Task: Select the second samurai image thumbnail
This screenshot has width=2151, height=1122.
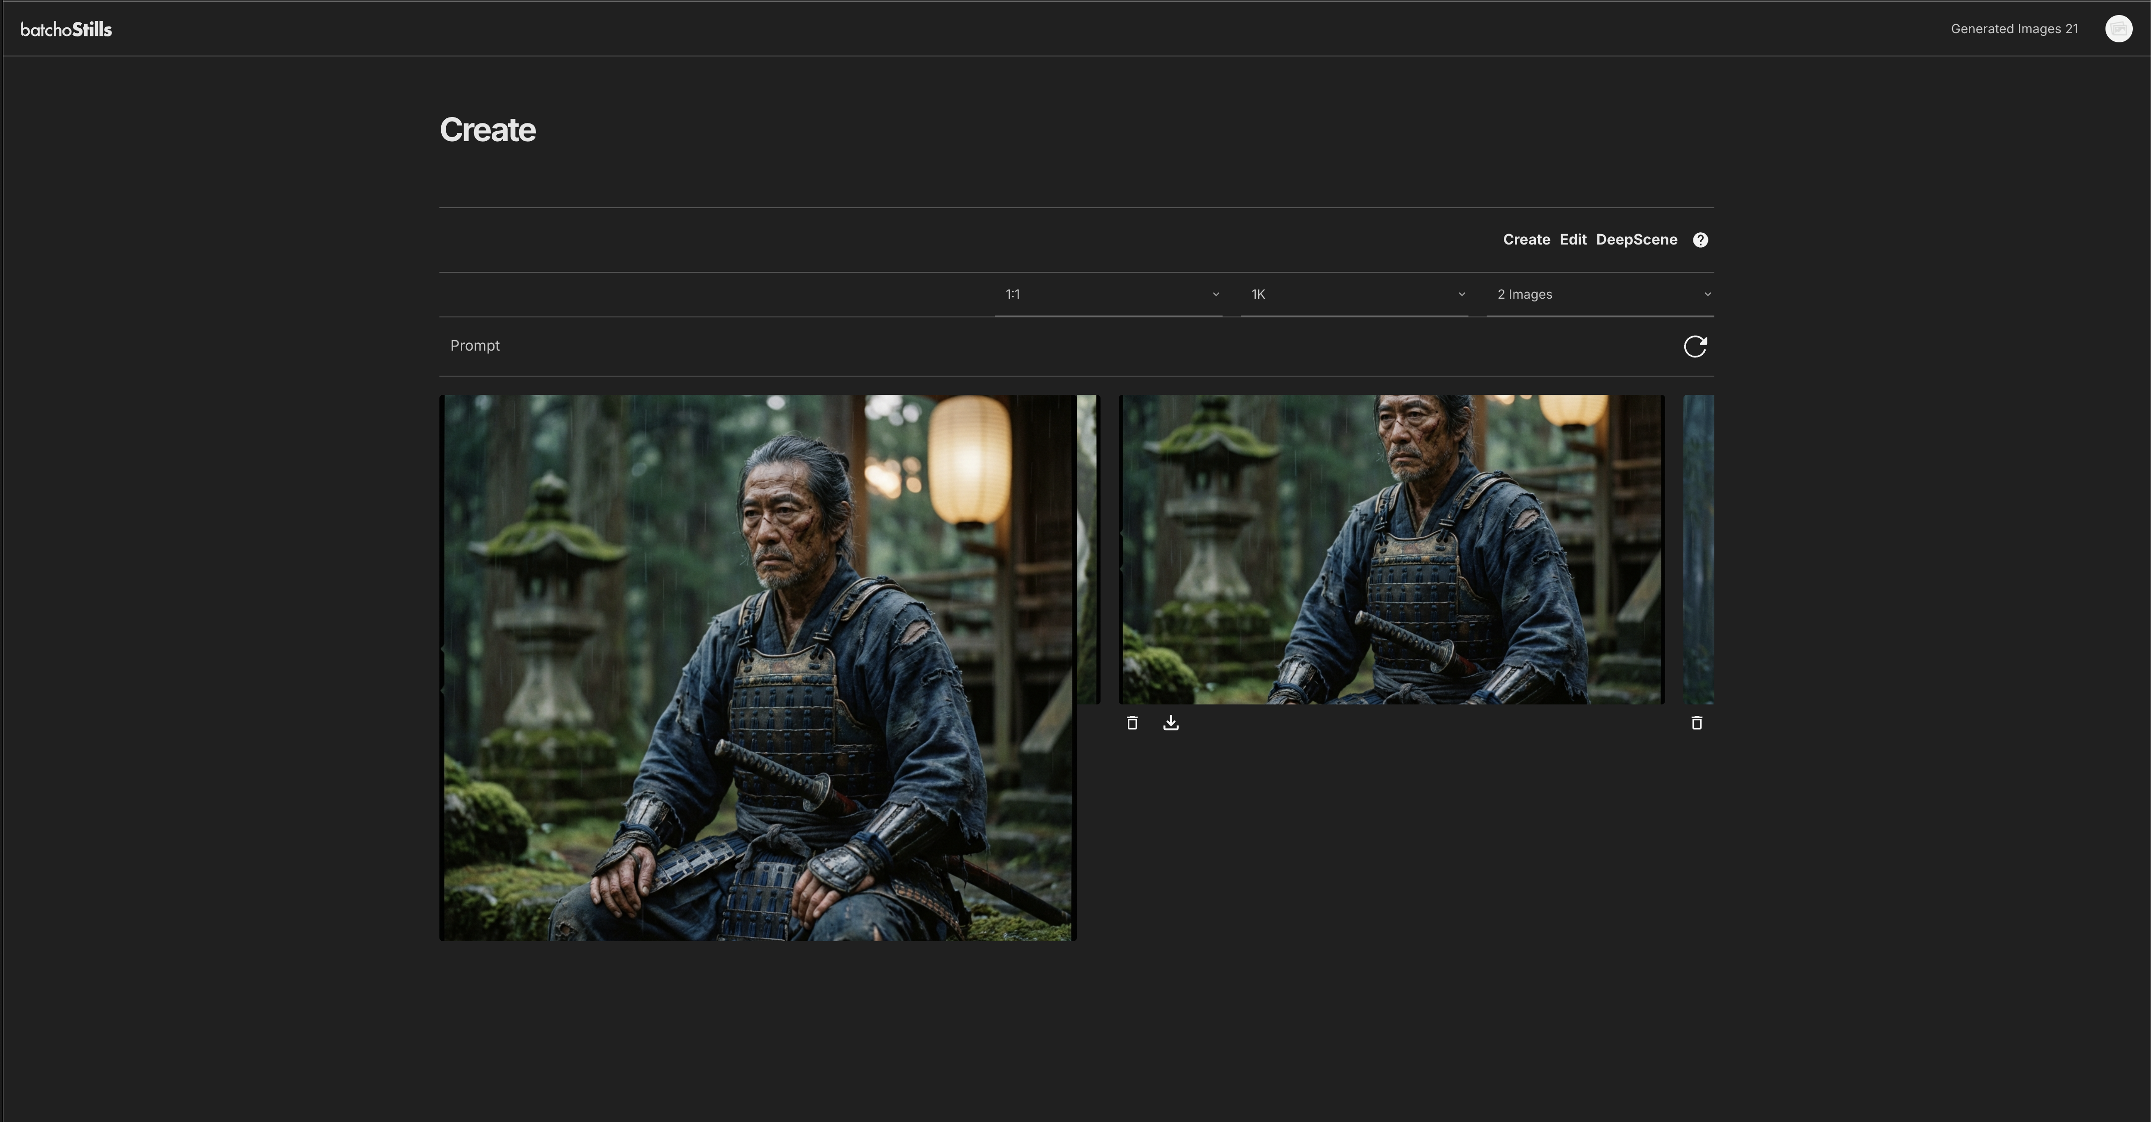Action: click(1390, 548)
